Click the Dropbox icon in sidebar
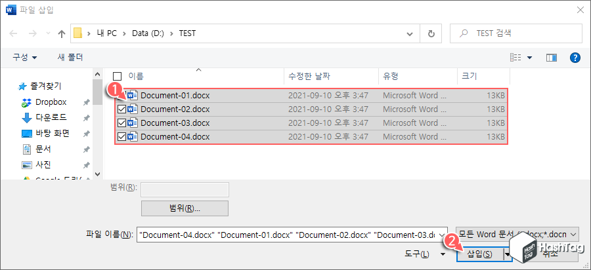The image size is (591, 270). coord(26,102)
